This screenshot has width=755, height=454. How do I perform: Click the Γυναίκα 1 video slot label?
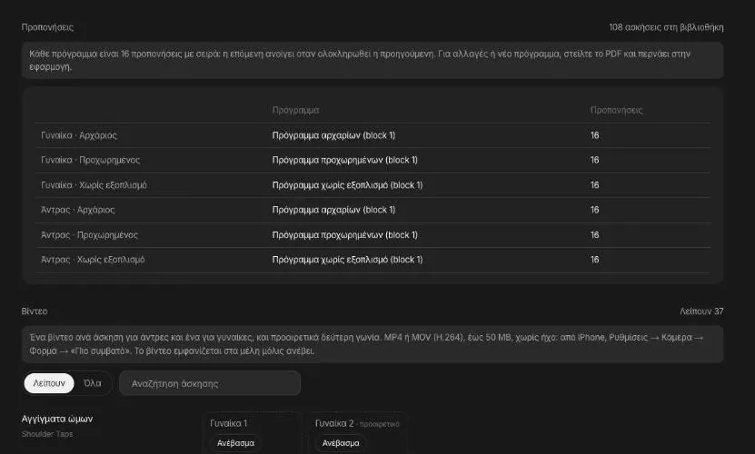(229, 423)
